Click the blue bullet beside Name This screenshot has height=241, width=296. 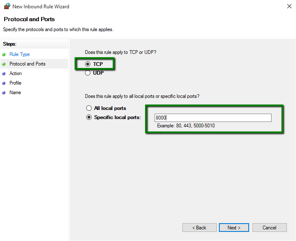coord(4,93)
